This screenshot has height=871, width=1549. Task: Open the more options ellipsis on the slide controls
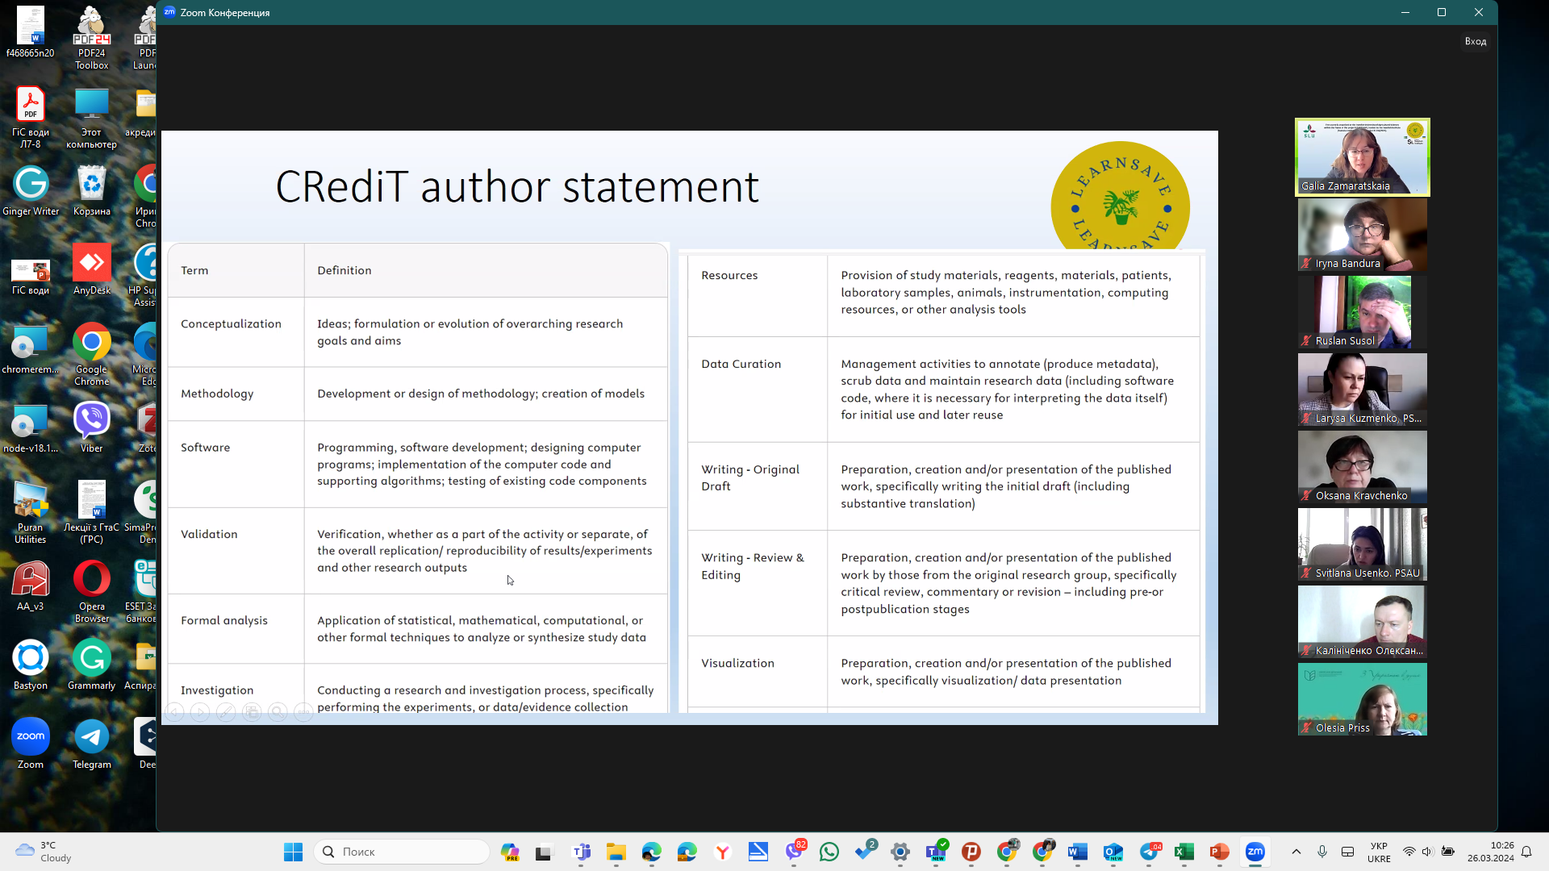tap(303, 713)
